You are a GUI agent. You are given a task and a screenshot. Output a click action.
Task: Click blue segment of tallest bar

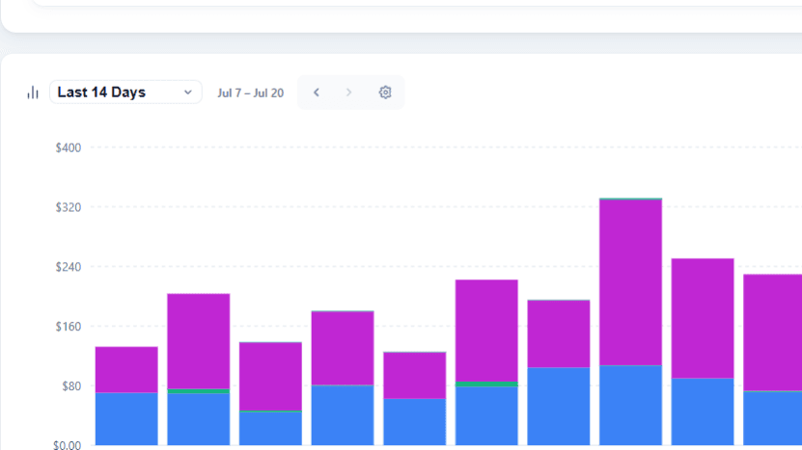coord(630,405)
